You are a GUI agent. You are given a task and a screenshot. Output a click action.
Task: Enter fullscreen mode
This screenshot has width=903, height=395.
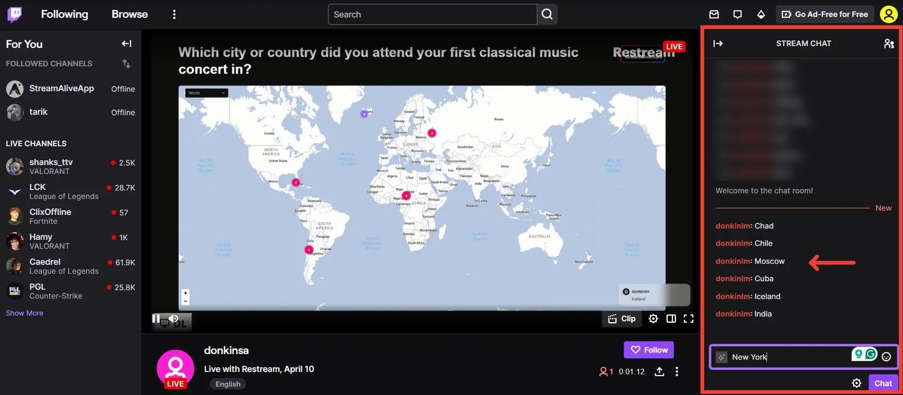(x=688, y=319)
